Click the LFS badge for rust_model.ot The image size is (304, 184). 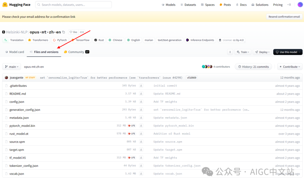point(132,134)
